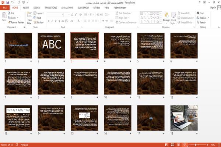Open the Shape Effects dropdown

coord(186,22)
